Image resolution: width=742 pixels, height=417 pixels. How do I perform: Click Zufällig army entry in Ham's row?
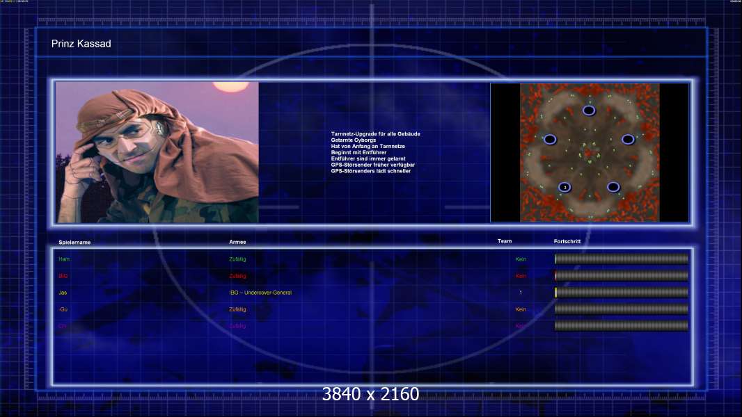[x=237, y=259]
